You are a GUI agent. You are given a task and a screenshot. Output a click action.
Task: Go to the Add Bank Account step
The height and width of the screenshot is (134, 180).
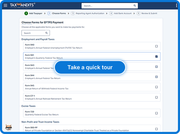[123, 13]
